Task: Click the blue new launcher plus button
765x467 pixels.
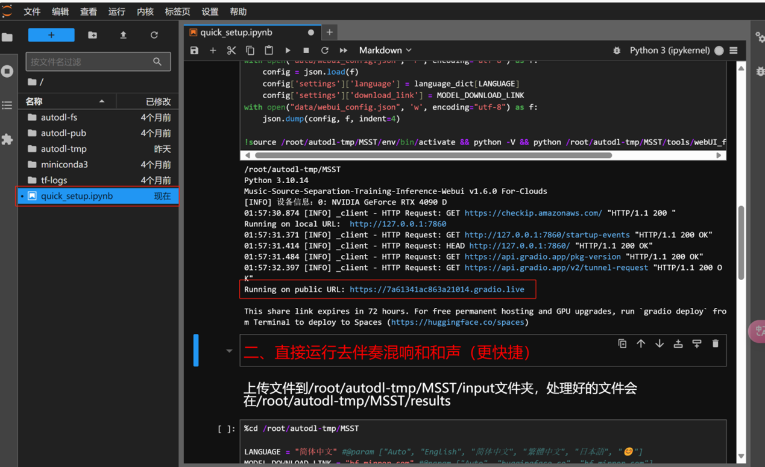Action: pyautogui.click(x=51, y=35)
